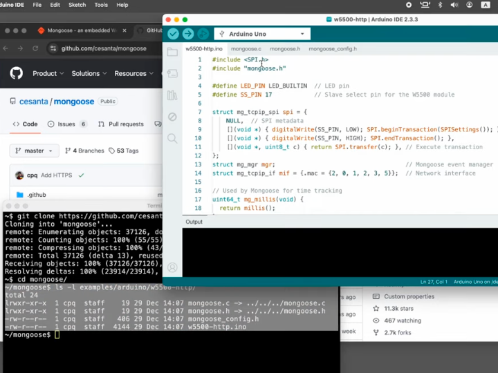The image size is (498, 373).
Task: Open the master branch dropdown
Action: (x=34, y=151)
